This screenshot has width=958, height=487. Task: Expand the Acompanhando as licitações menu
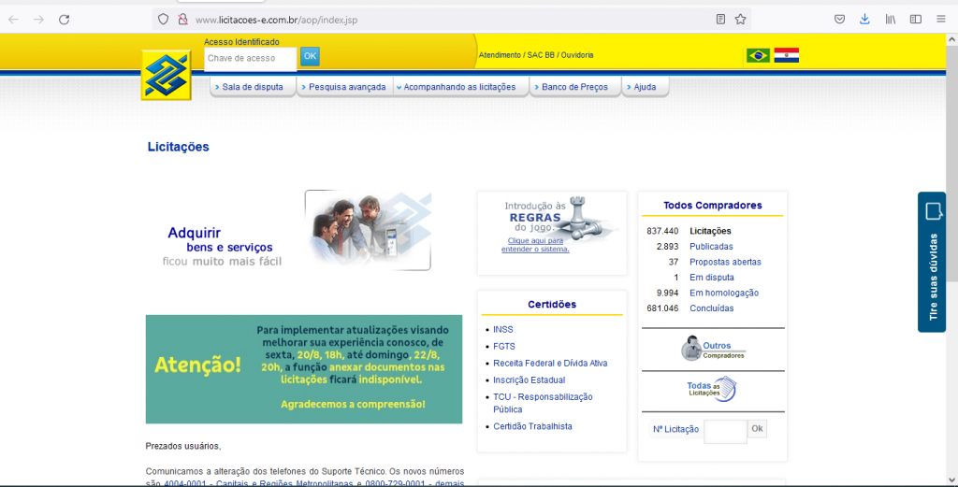(x=459, y=87)
